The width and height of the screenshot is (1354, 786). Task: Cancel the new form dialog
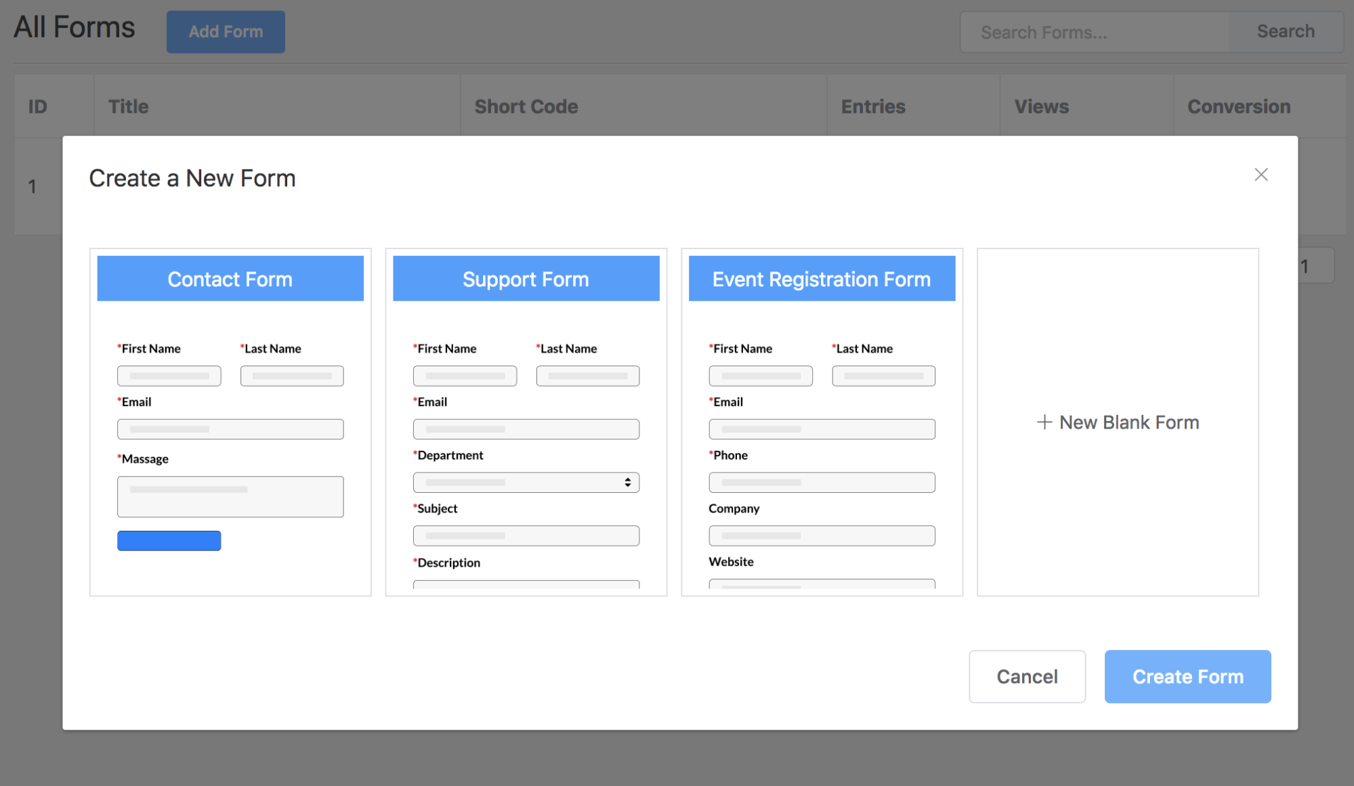pos(1027,676)
